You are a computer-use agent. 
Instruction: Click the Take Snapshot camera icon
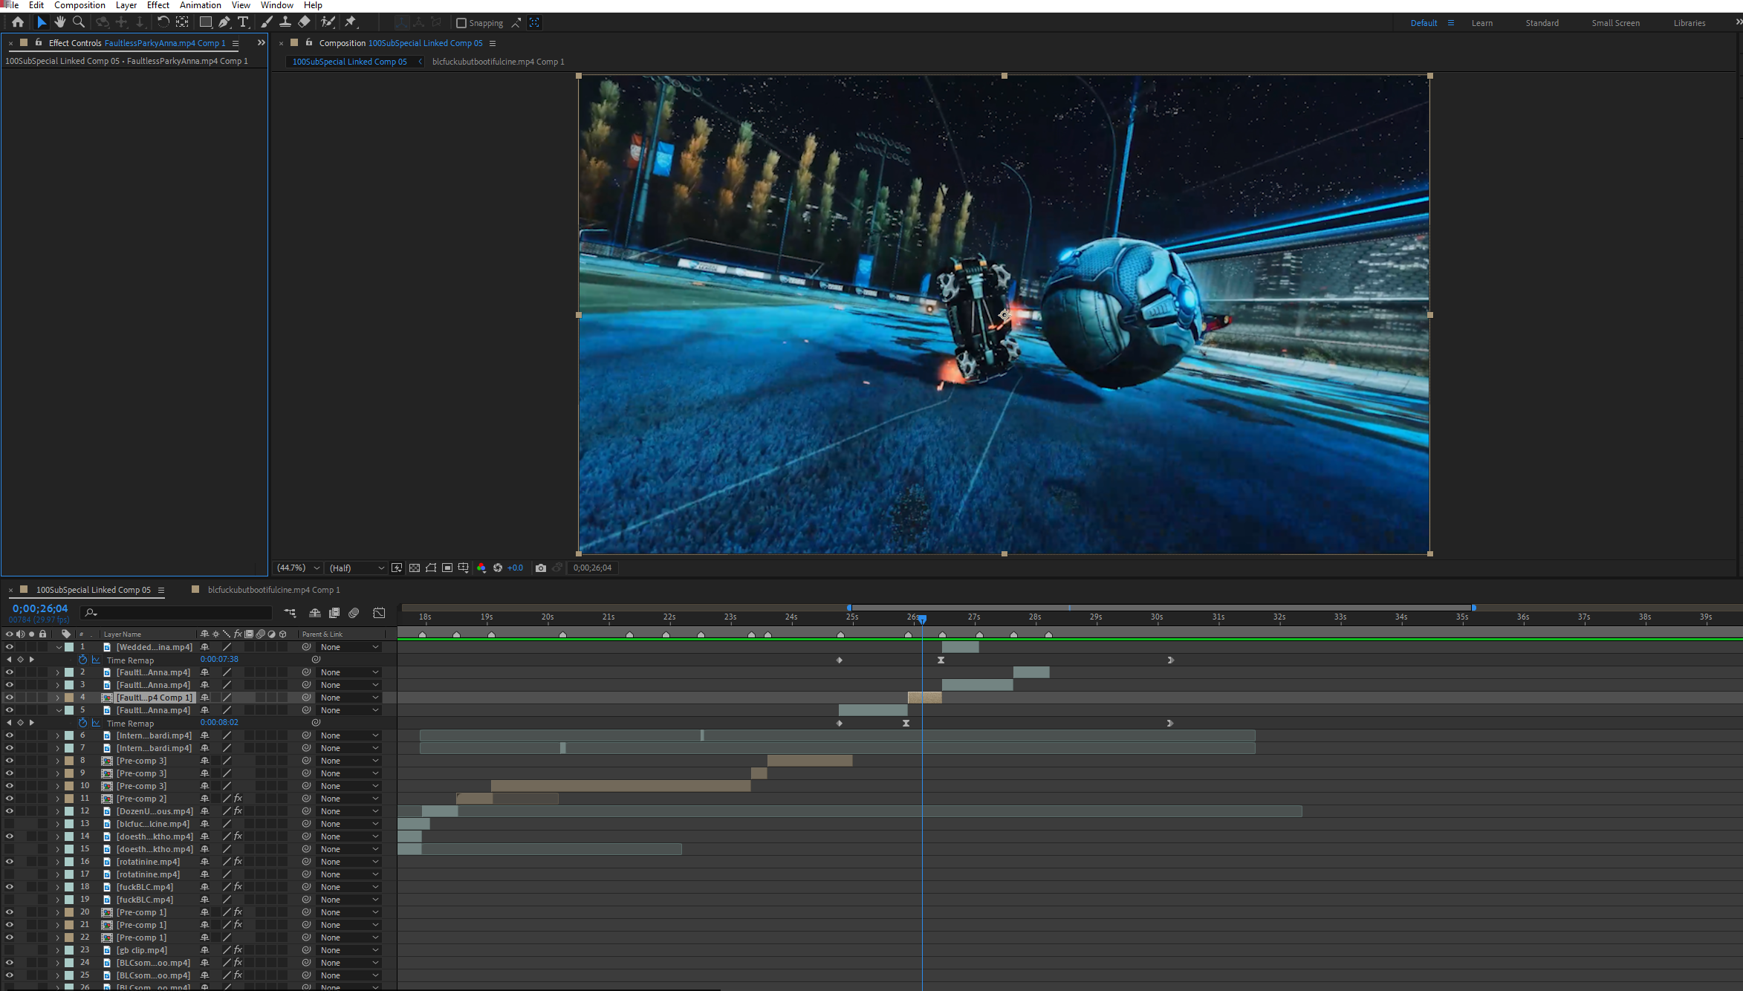[541, 568]
